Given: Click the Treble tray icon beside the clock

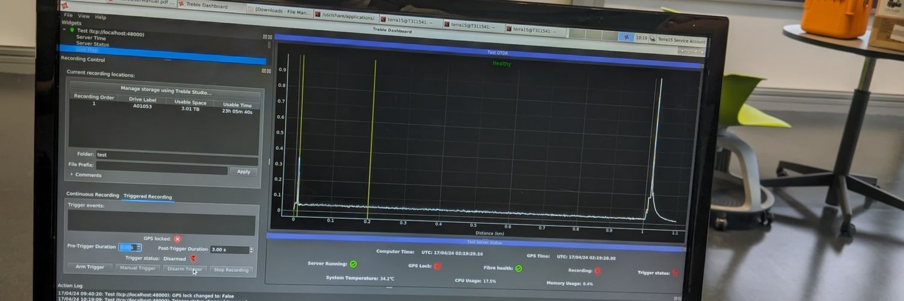Looking at the screenshot, I should (x=627, y=37).
